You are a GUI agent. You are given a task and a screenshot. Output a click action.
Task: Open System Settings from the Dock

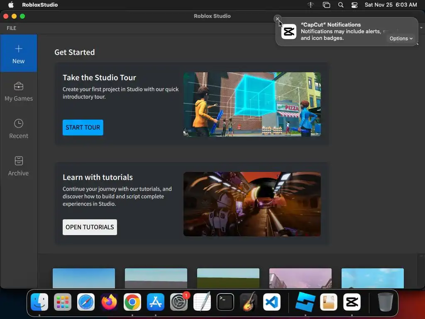[x=179, y=302]
